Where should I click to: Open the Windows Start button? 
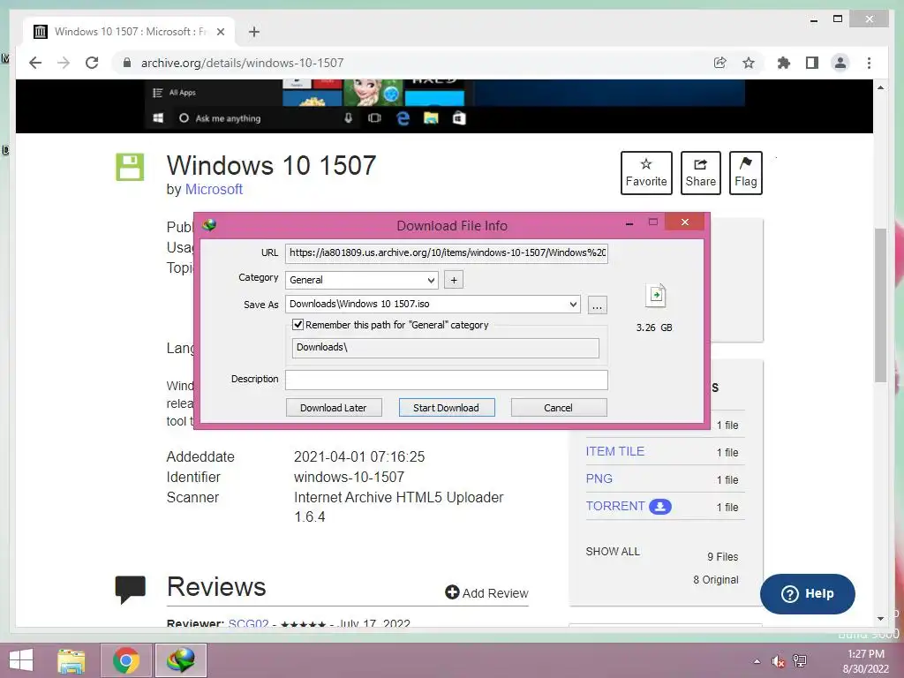22,660
